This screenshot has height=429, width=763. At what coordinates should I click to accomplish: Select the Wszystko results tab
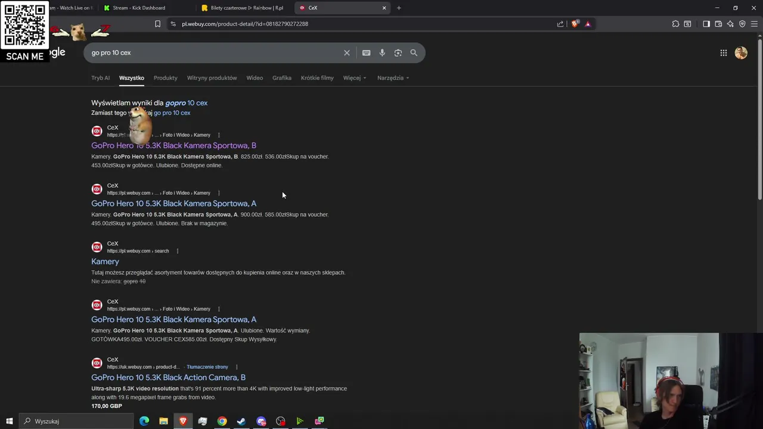pos(131,78)
